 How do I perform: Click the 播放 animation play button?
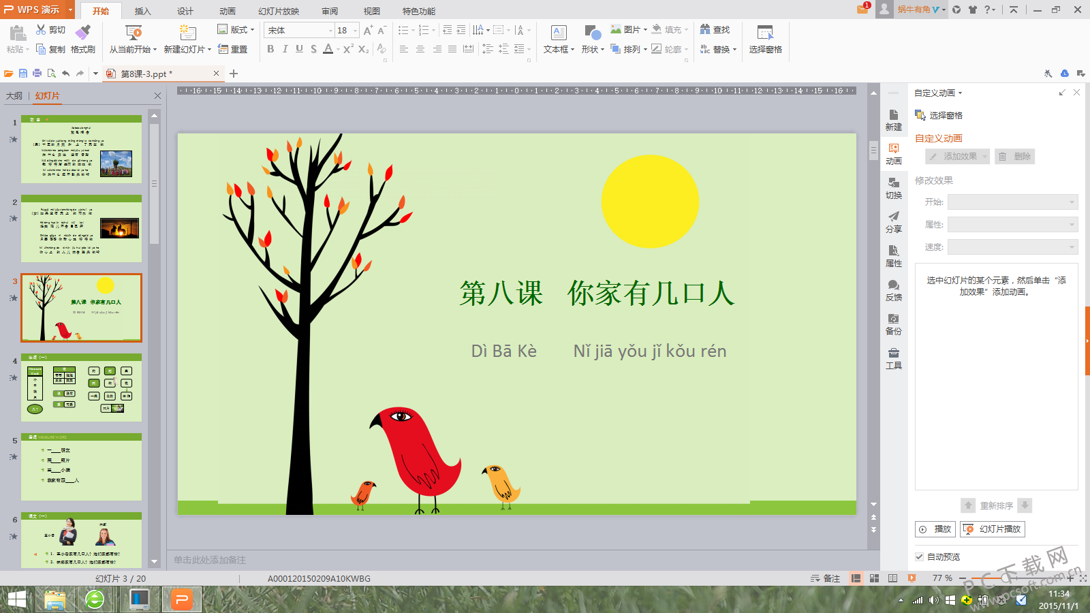tap(935, 529)
